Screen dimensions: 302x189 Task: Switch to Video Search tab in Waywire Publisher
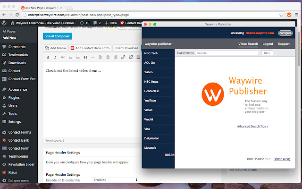[x=248, y=44]
